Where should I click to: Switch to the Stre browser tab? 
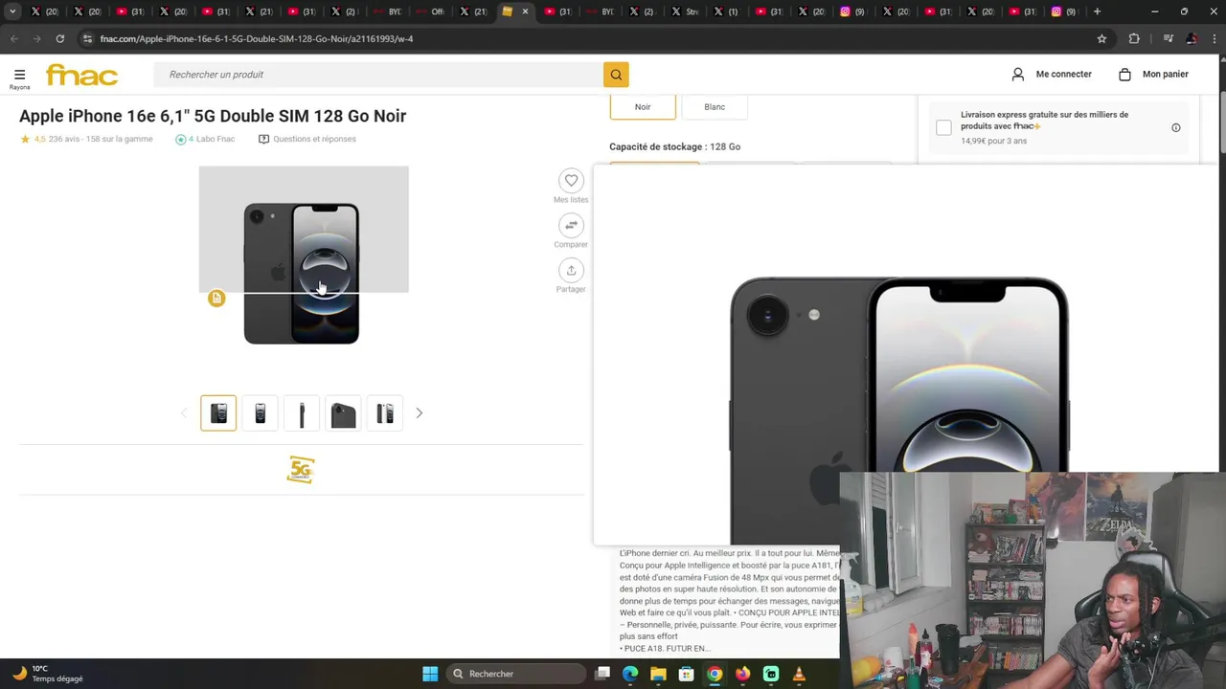point(684,11)
